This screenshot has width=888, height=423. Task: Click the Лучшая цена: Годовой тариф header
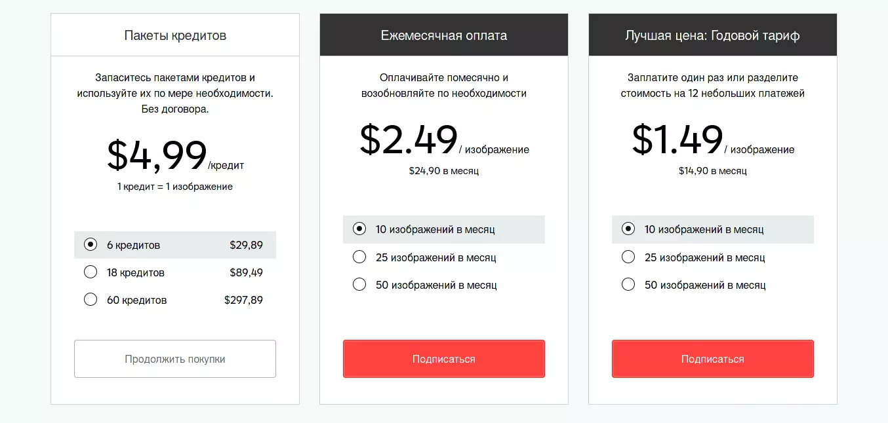(713, 35)
